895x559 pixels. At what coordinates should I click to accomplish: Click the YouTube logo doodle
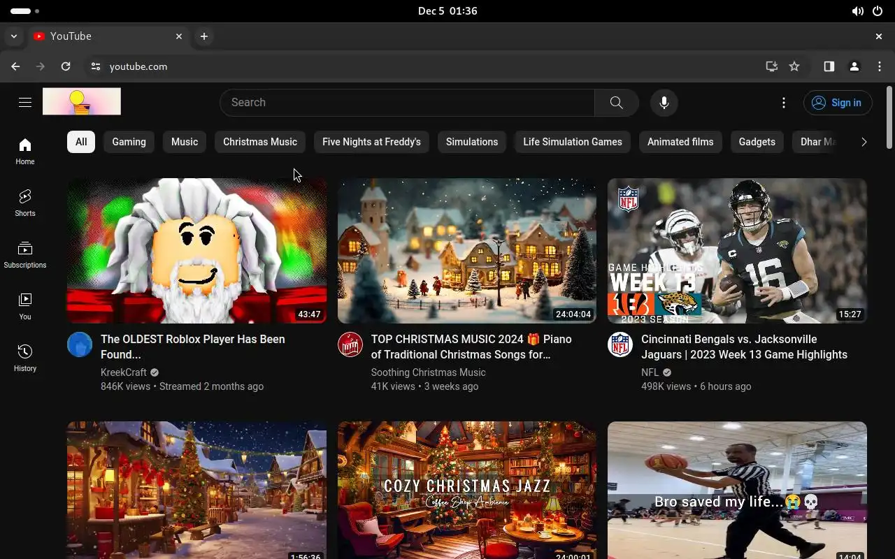(82, 102)
